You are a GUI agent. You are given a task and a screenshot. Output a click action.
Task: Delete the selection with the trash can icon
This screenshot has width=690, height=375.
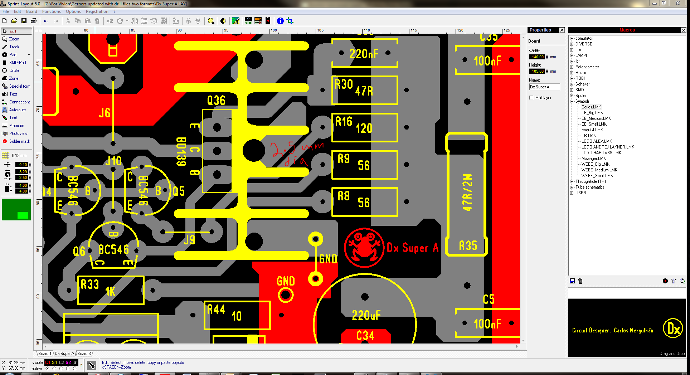coord(97,21)
